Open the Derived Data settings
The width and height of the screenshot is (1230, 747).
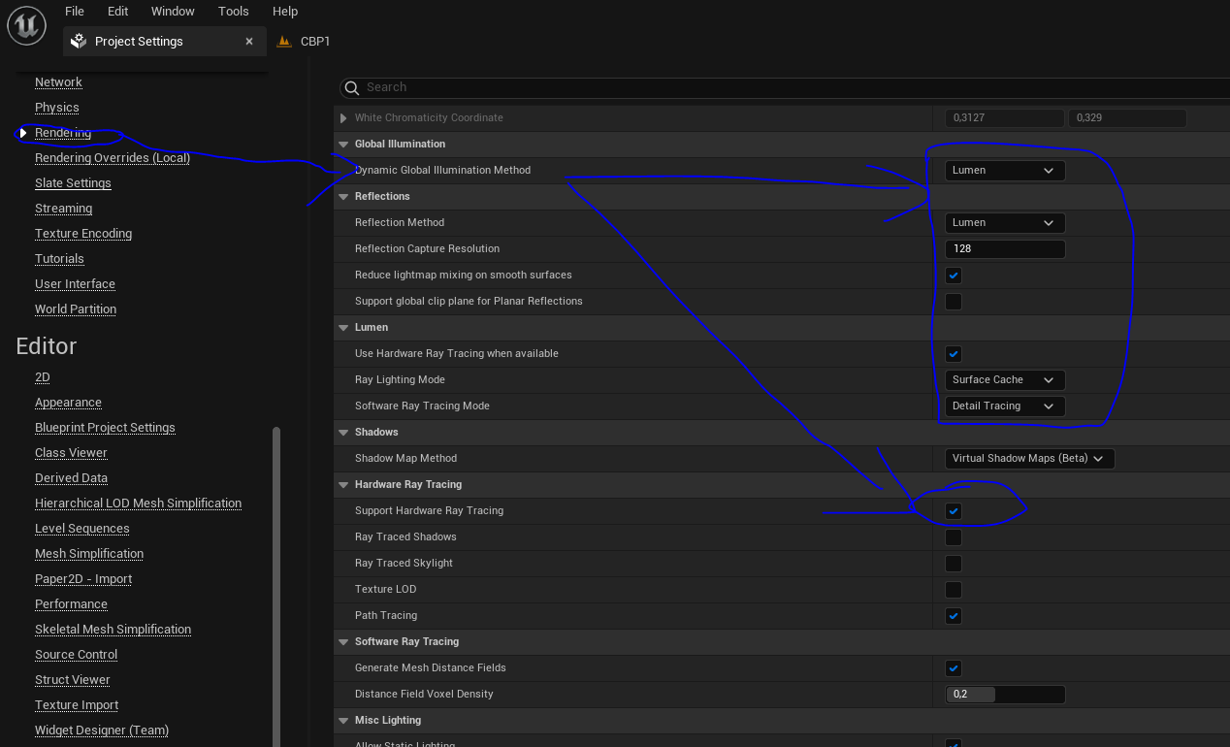(x=71, y=478)
